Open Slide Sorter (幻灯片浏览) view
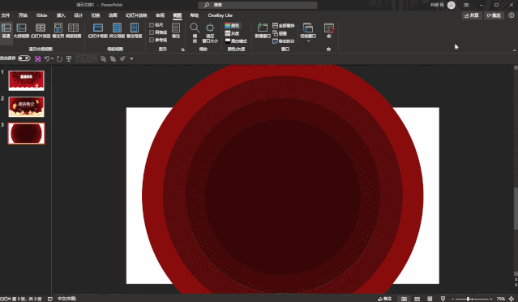 (41, 30)
